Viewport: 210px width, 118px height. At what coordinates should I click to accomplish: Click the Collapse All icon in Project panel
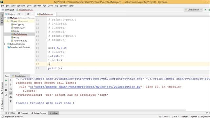23,14
